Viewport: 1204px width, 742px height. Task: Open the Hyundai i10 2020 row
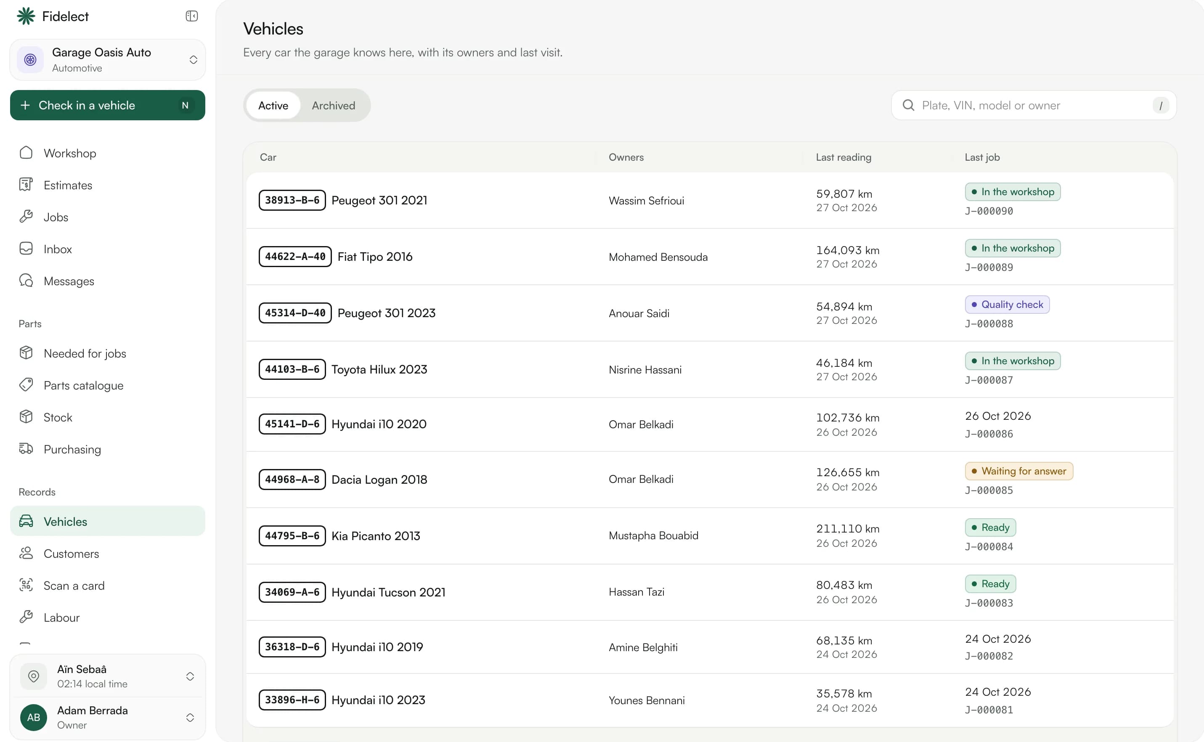(710, 424)
